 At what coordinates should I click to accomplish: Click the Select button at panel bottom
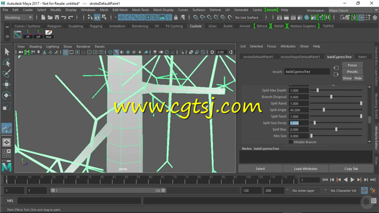[260, 169]
